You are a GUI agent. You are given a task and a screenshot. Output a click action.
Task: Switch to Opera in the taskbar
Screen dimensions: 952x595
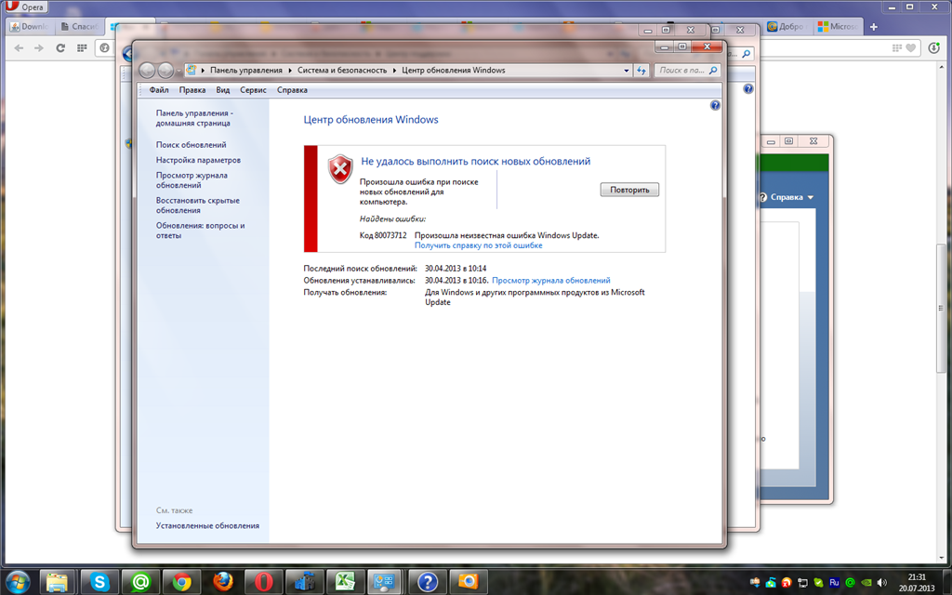point(263,582)
